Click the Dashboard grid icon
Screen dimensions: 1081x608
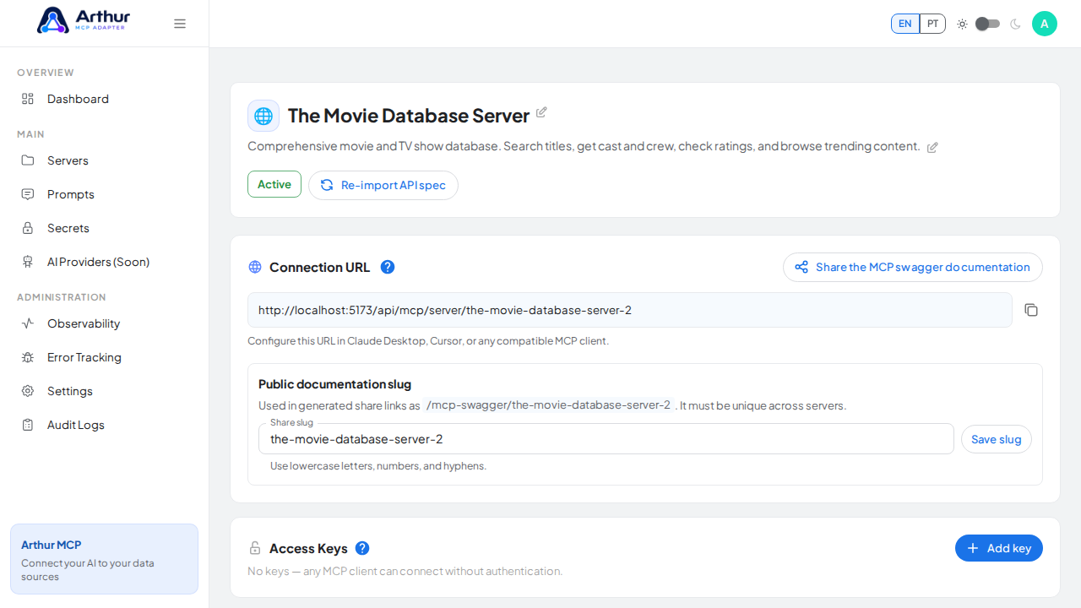(28, 99)
